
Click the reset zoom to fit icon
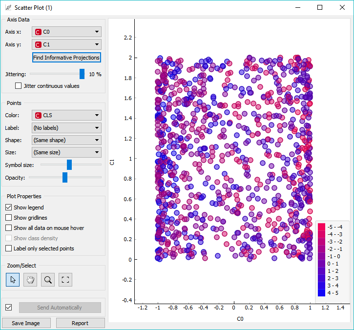click(65, 280)
